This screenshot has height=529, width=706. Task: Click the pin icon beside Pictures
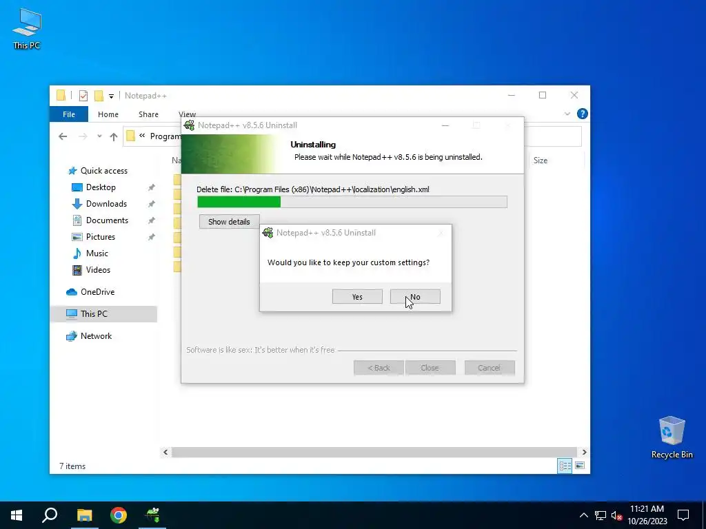pyautogui.click(x=151, y=237)
